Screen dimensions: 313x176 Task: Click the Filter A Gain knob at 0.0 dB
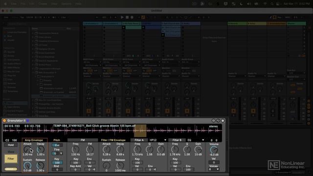(161, 149)
